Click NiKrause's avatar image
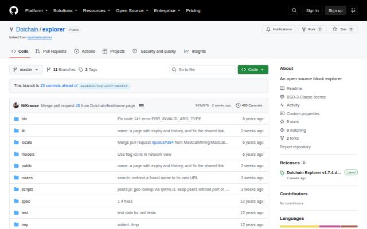Image resolution: width=367 pixels, height=229 pixels. click(16, 105)
